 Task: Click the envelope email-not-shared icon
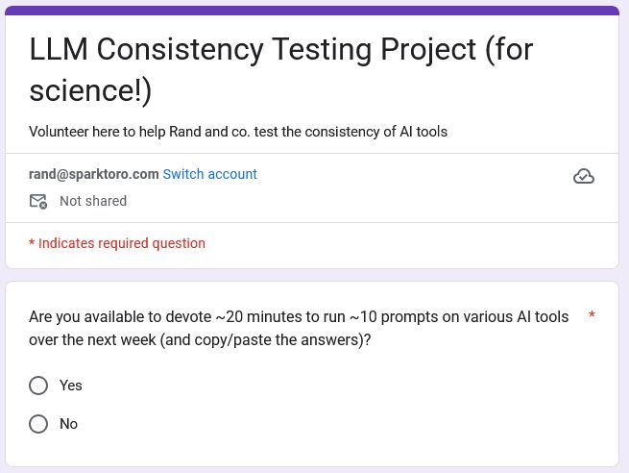(x=38, y=201)
